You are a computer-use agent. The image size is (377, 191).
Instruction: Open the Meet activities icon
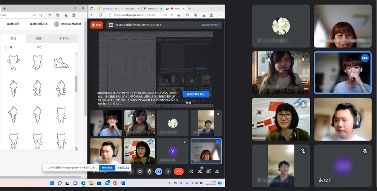pyautogui.click(x=217, y=171)
